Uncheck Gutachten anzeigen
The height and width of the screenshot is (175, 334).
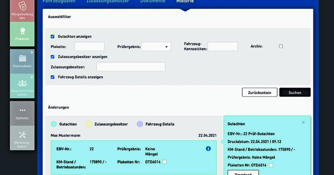coord(53,36)
